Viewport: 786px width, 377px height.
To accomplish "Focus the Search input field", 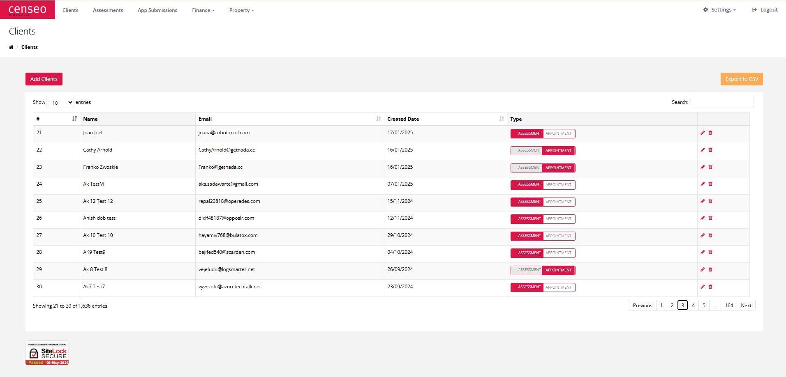I will (x=722, y=102).
